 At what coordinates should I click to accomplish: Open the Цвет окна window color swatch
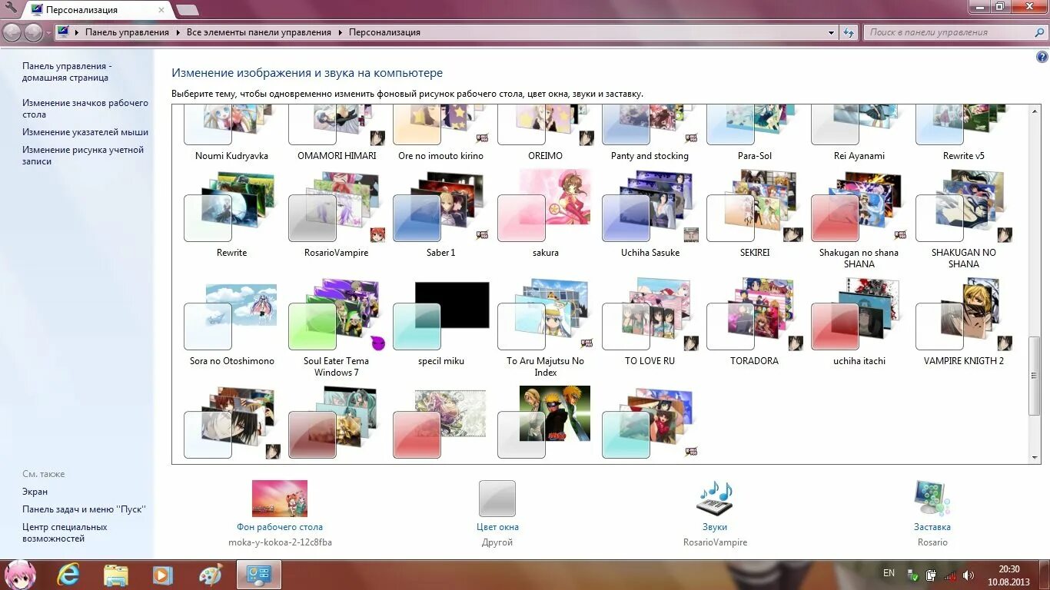497,499
